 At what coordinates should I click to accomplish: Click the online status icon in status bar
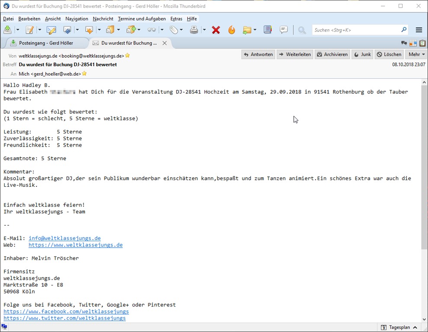pyautogui.click(x=4, y=326)
